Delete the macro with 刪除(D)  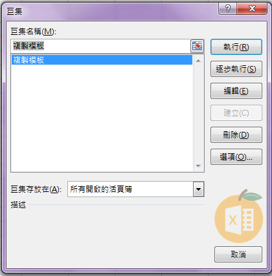[236, 135]
